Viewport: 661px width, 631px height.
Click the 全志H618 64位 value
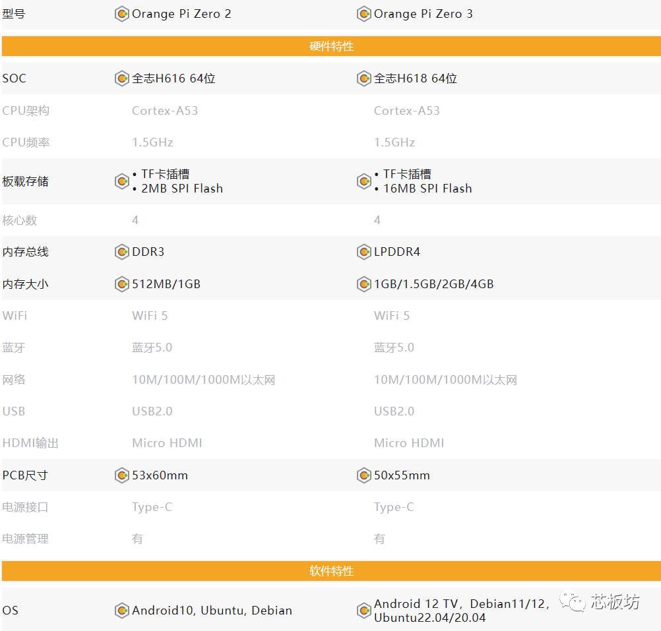coord(416,78)
